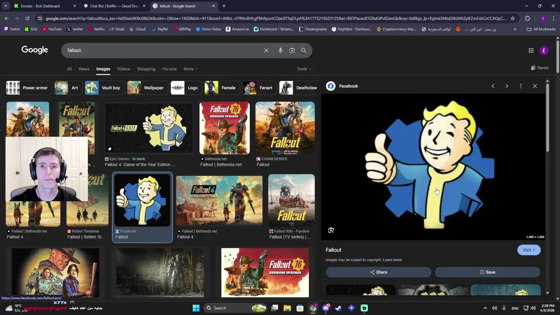560x315 pixels.
Task: Reload the page
Action: (x=27, y=18)
